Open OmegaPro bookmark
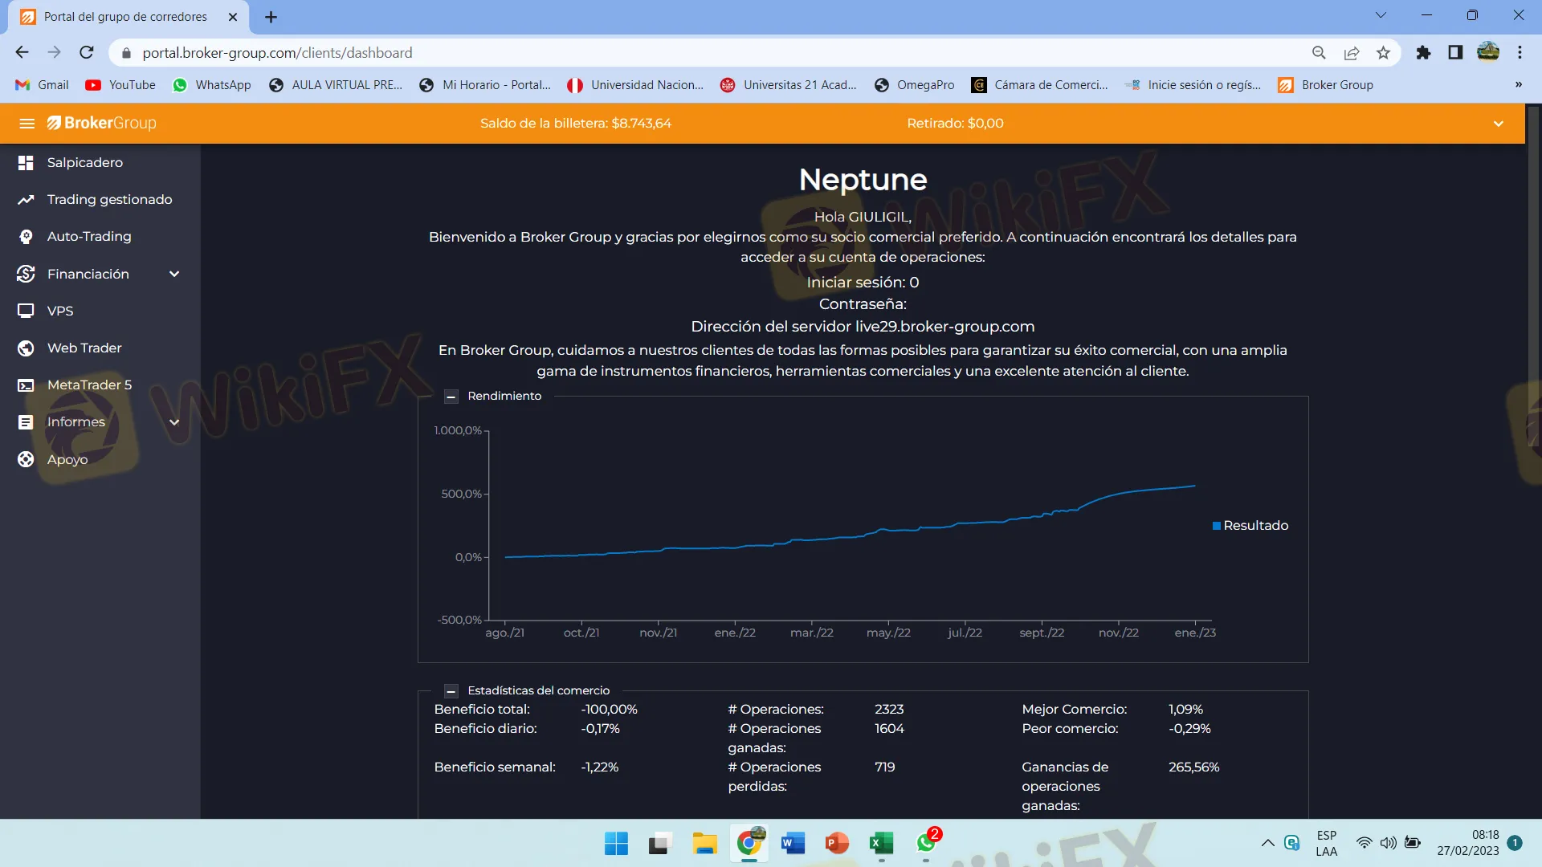The width and height of the screenshot is (1542, 867). 915,85
